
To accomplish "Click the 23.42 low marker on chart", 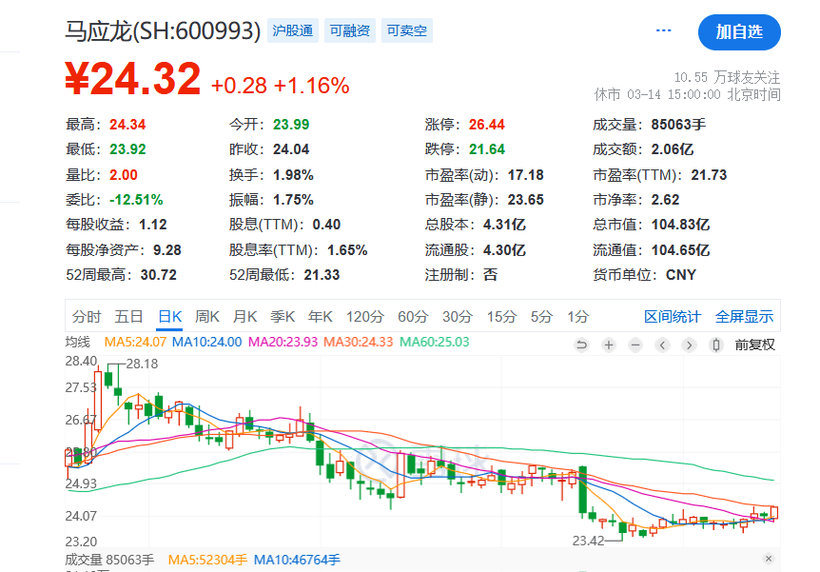I will tap(588, 541).
